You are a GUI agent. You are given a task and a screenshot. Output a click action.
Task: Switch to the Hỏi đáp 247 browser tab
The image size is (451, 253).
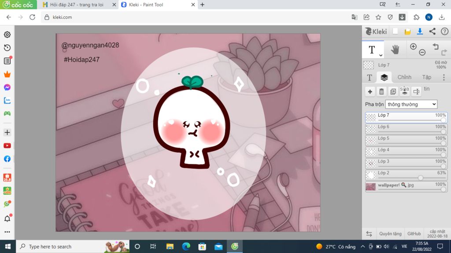(x=77, y=4)
